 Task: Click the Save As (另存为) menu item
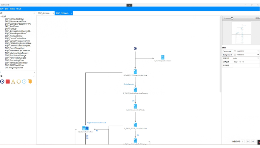coord(12,9)
